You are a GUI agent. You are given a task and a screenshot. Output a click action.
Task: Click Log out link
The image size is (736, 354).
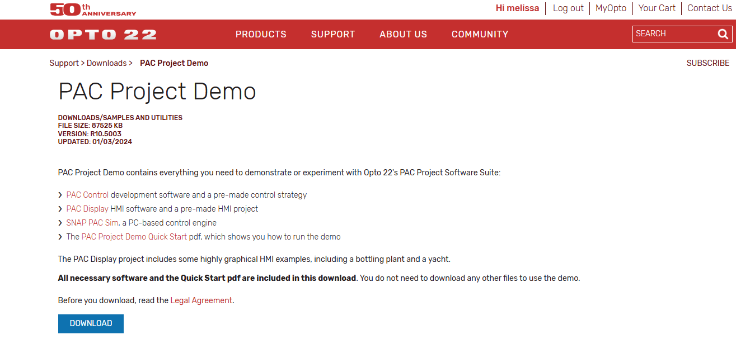(568, 8)
